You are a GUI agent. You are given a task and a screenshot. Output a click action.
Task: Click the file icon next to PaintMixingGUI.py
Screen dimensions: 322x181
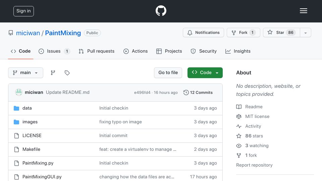pyautogui.click(x=16, y=177)
